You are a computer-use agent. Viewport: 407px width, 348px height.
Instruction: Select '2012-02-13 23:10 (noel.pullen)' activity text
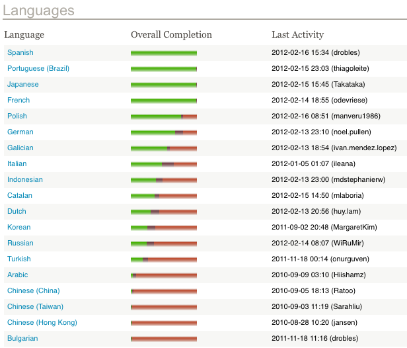point(321,132)
